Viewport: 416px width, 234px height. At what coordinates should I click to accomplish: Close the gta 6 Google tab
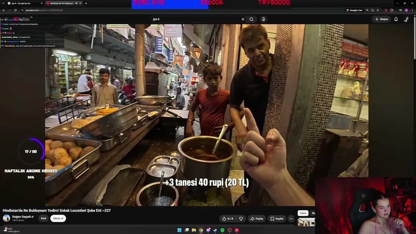(x=42, y=3)
